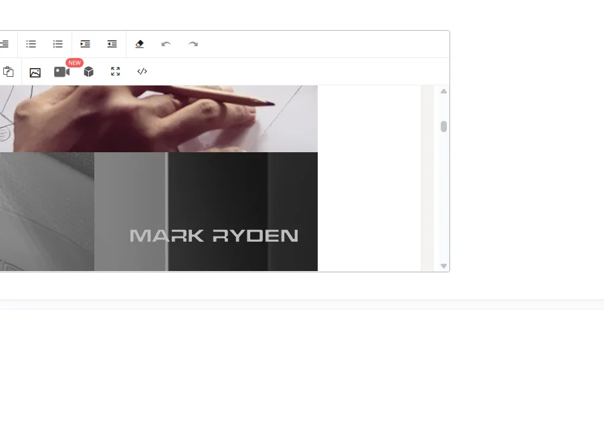Click the editor scrollbar thumb
Screen dimensions: 604x442
coord(443,126)
